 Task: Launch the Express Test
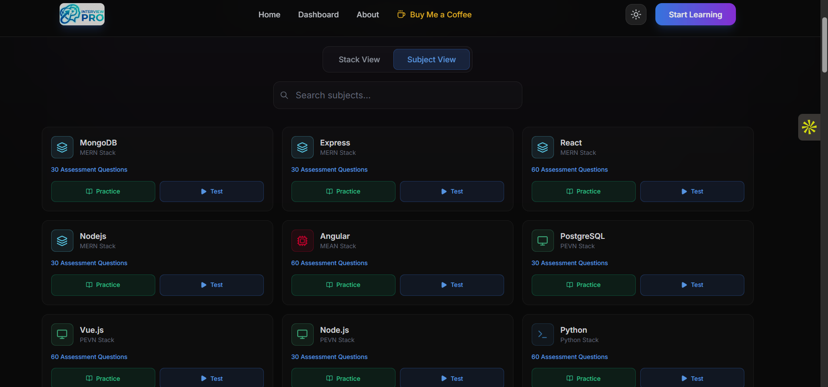coord(452,191)
